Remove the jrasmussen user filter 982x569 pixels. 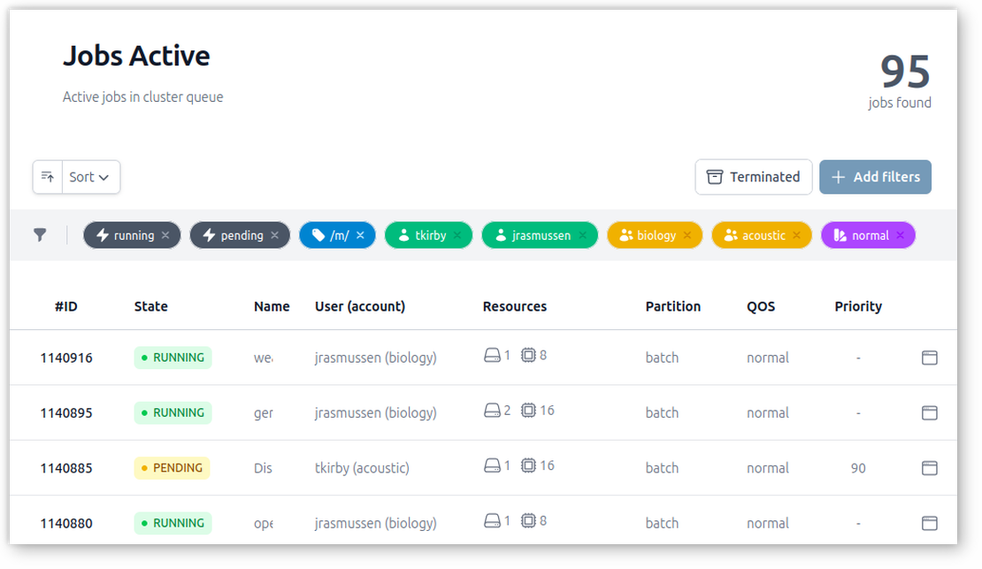click(x=582, y=235)
